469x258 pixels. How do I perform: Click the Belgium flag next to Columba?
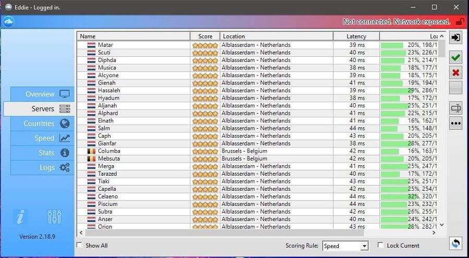[92, 151]
